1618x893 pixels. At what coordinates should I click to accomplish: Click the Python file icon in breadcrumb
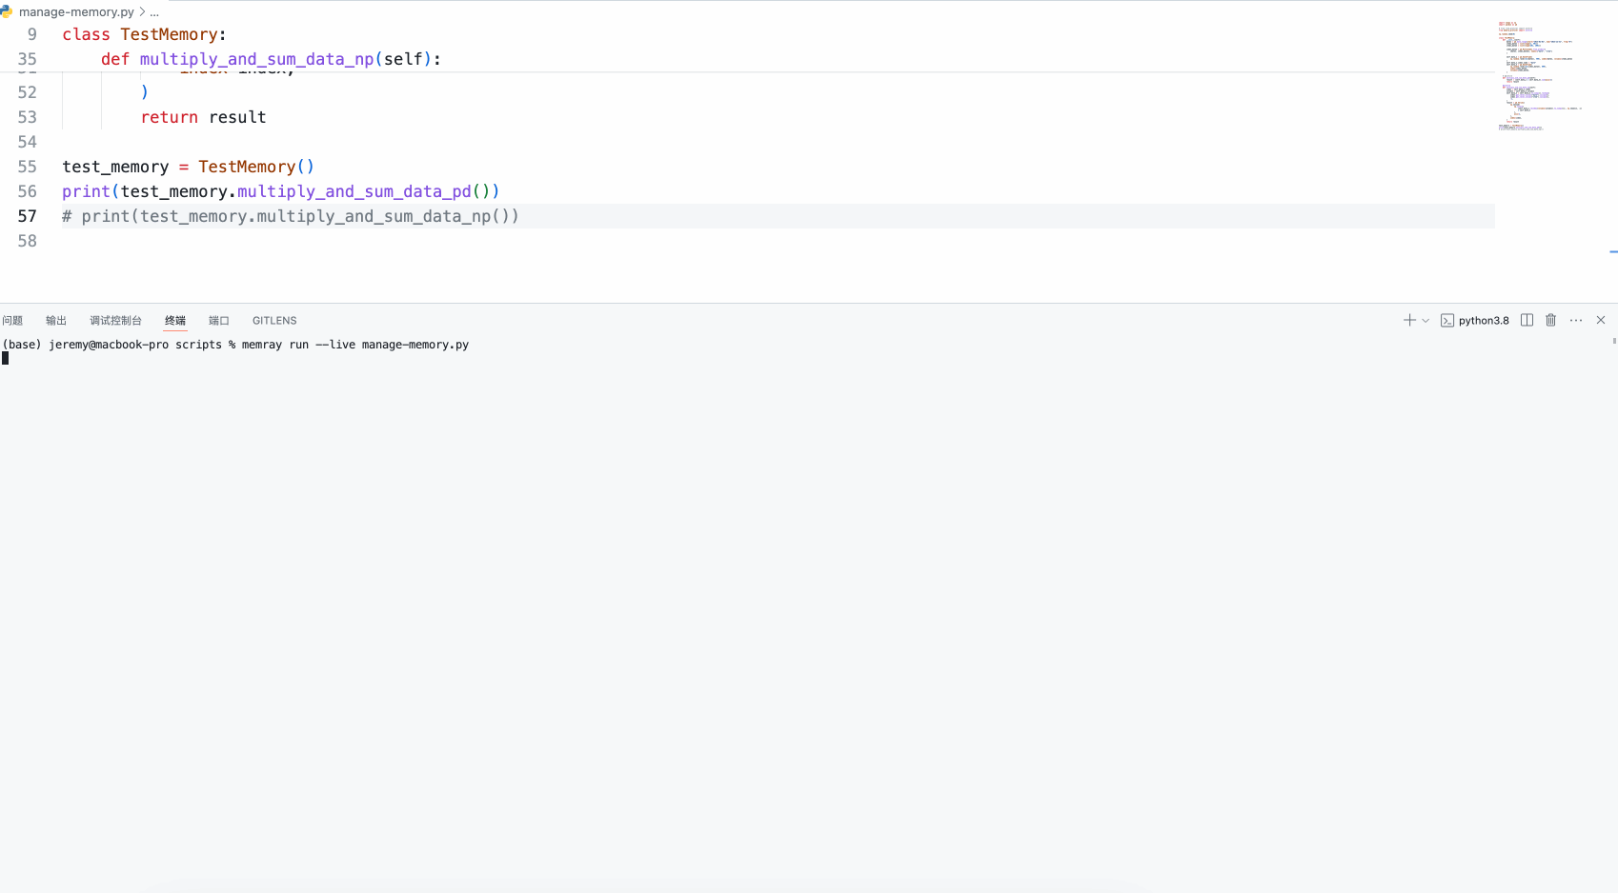coord(7,12)
